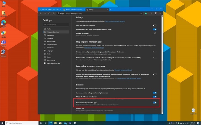Click the home button in toolbar
Image resolution: width=201 pixels, height=125 pixels.
pyautogui.click(x=54, y=13)
